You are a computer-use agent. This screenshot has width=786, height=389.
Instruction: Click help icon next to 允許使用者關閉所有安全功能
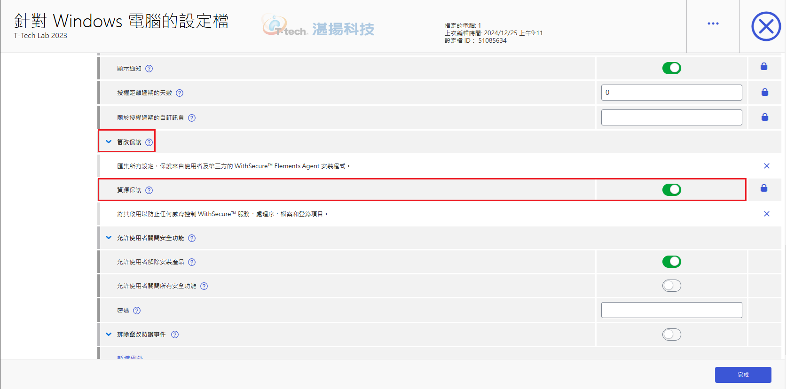[204, 286]
